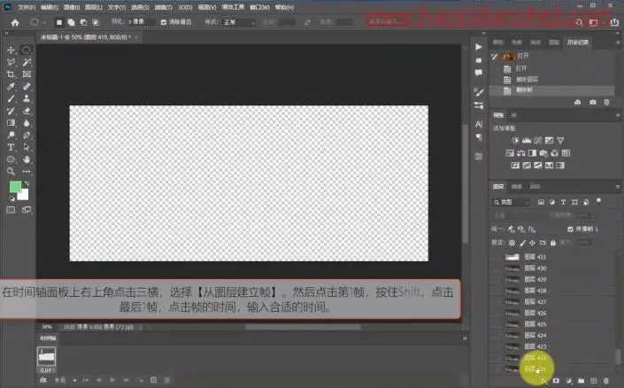This screenshot has height=388, width=624.
Task: Select the Path Selection tool
Action: pyautogui.click(x=27, y=147)
